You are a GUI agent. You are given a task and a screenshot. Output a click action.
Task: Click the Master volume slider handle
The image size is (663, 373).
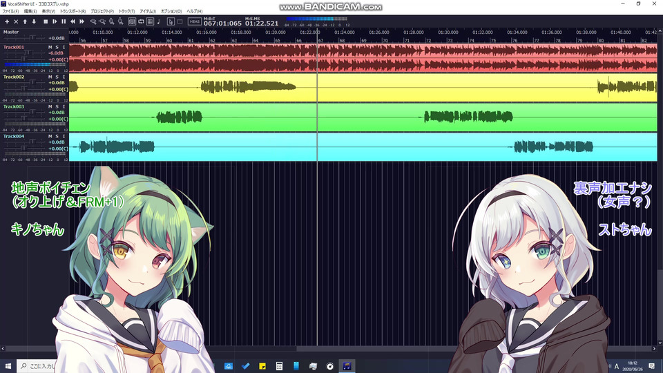click(32, 38)
